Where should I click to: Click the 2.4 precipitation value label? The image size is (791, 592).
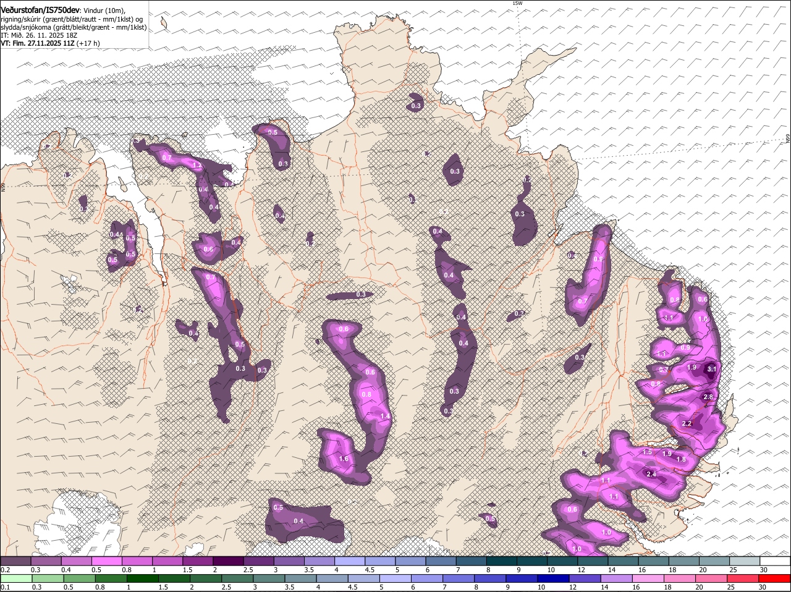coord(651,474)
